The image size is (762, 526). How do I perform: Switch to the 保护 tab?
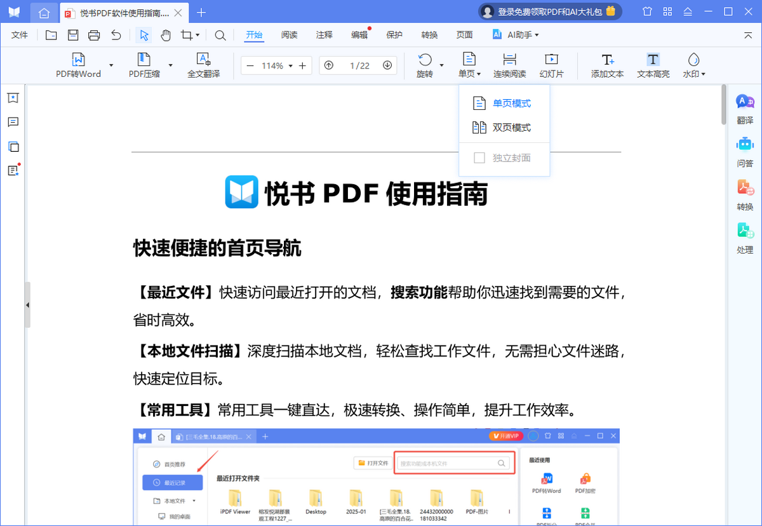point(394,35)
